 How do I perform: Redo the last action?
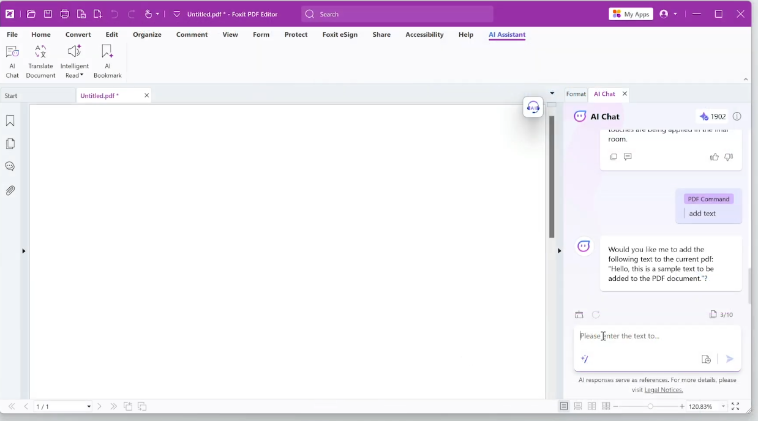pos(132,14)
